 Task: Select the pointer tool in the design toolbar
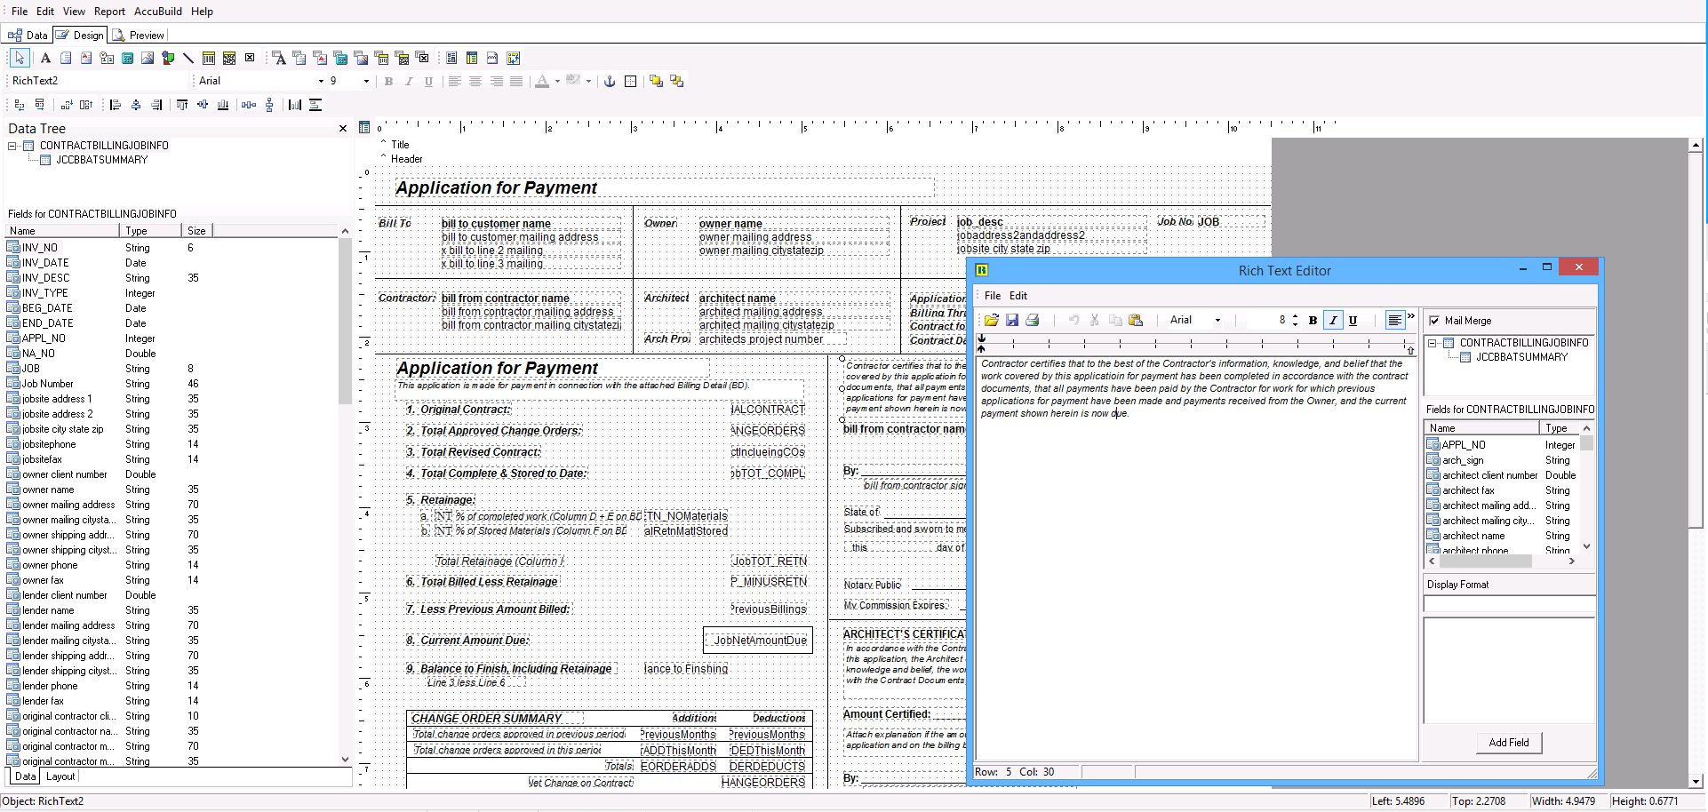(x=20, y=58)
